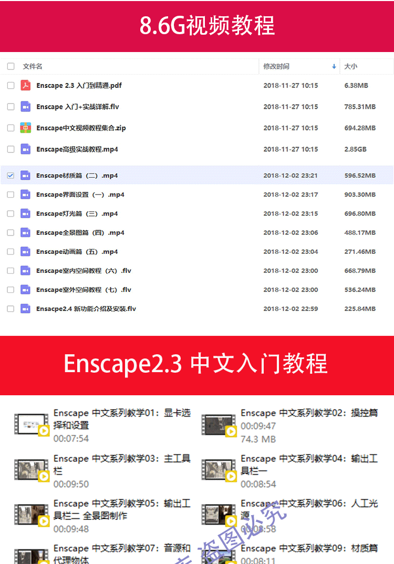Check the box for Ensacpe2.4 新功能介绍及安装.flv
The width and height of the screenshot is (394, 564).
[11, 309]
